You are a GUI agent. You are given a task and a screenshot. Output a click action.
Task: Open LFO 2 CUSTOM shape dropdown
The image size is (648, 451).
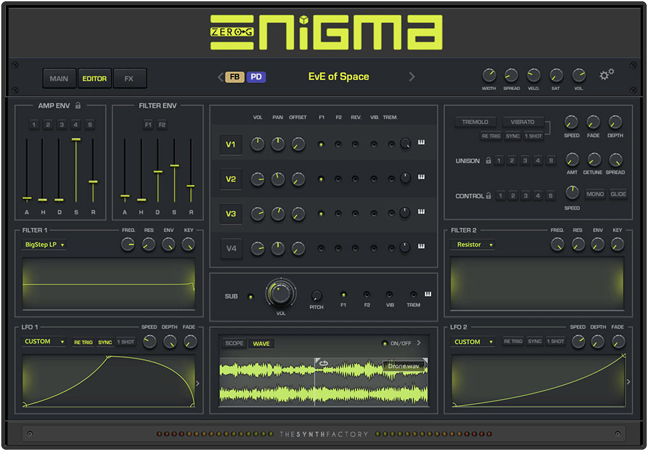[473, 342]
